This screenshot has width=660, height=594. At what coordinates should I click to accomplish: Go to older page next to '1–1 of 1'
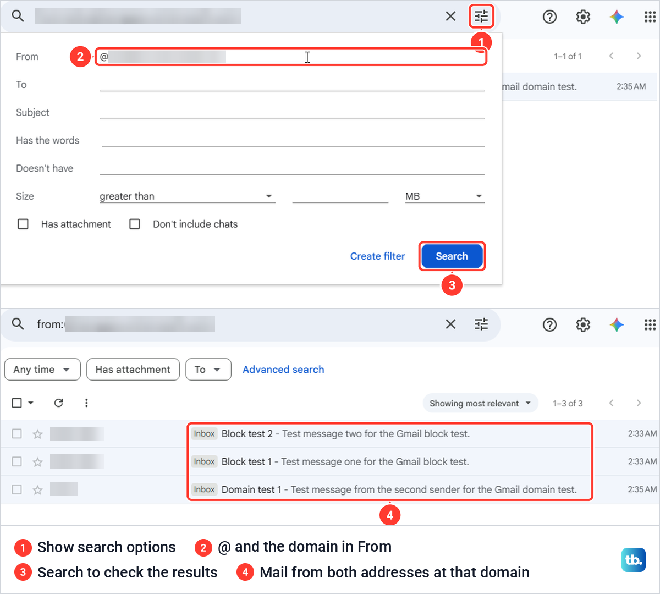click(x=639, y=56)
